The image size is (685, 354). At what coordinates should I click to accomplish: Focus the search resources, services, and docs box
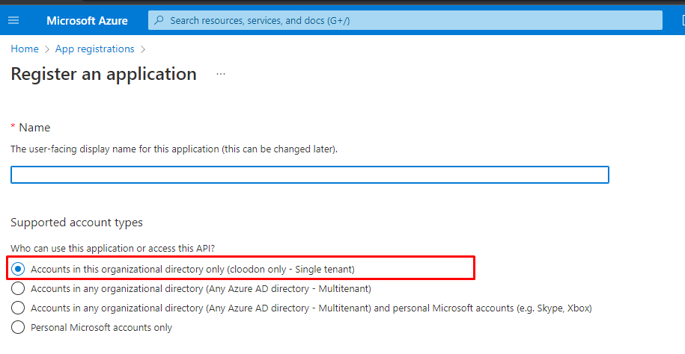click(405, 20)
